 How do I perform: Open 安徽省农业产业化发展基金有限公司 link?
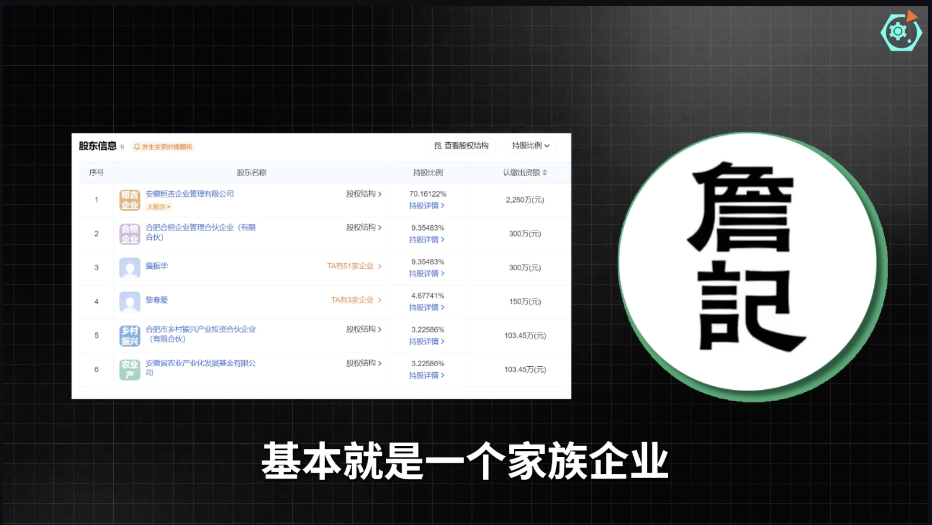(x=200, y=368)
